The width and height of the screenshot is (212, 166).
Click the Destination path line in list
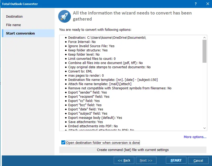point(107,37)
